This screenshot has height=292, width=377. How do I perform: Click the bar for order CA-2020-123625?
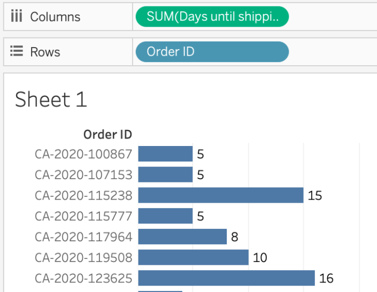(x=226, y=278)
